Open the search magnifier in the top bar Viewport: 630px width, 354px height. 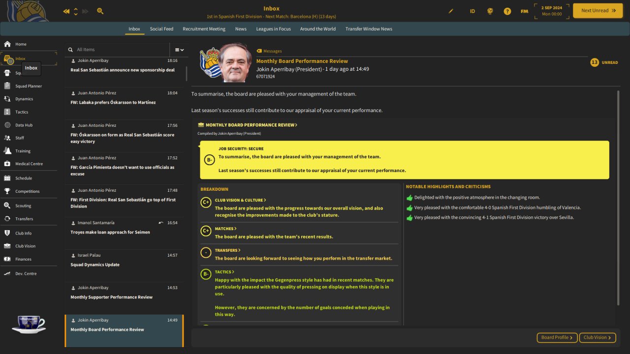100,11
